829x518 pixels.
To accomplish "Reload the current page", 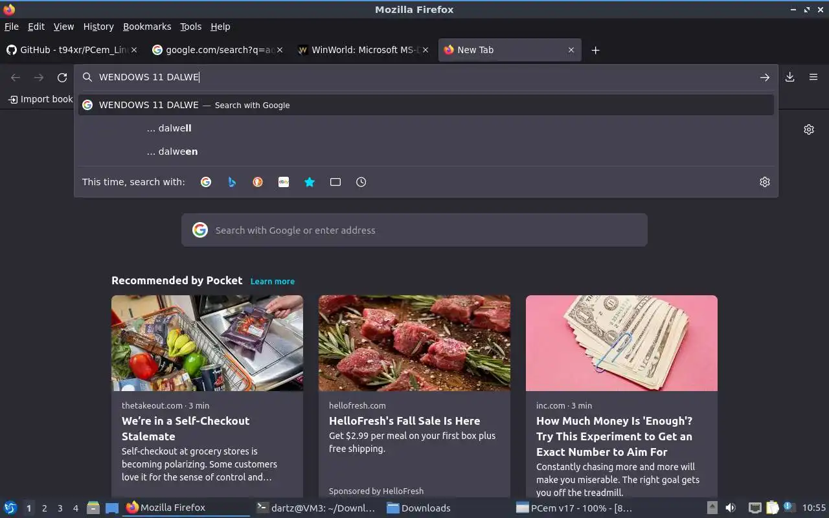I will [62, 78].
